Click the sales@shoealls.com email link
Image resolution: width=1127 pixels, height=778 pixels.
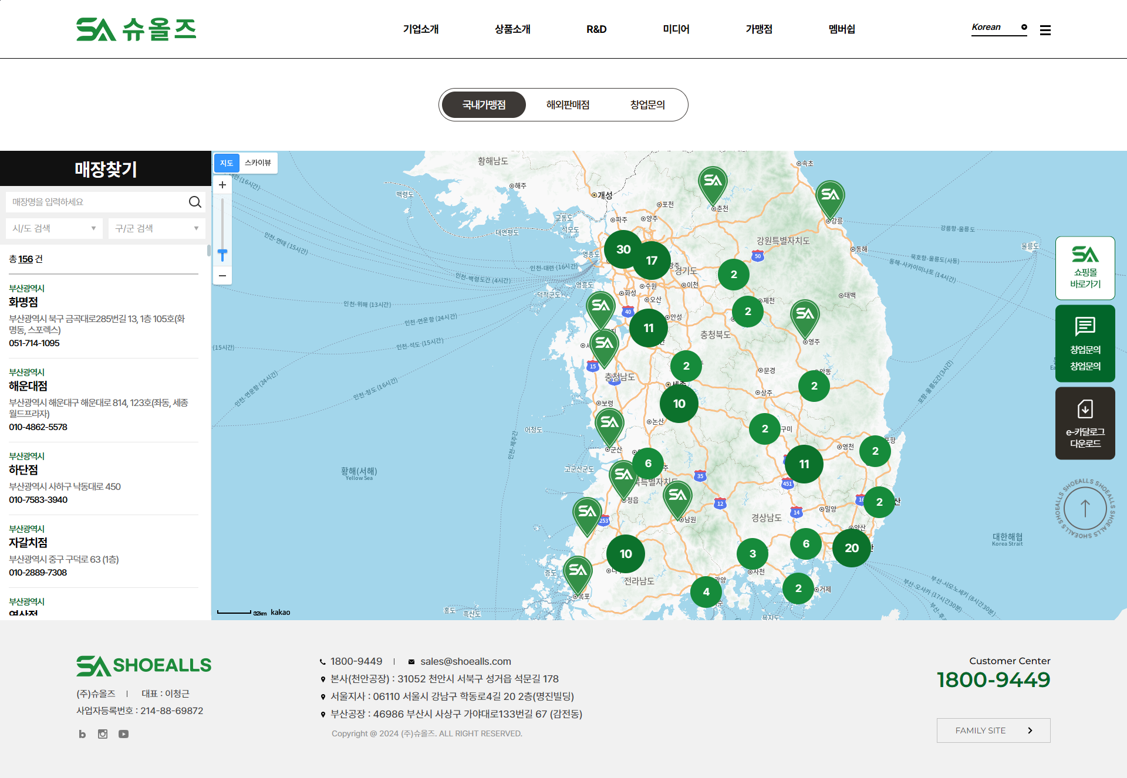click(465, 661)
